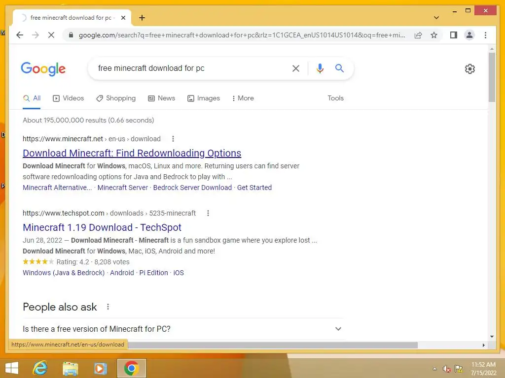Viewport: 505px width, 378px height.
Task: Open Minecraft 1.19 Download - TechSpot result
Action: pyautogui.click(x=102, y=227)
